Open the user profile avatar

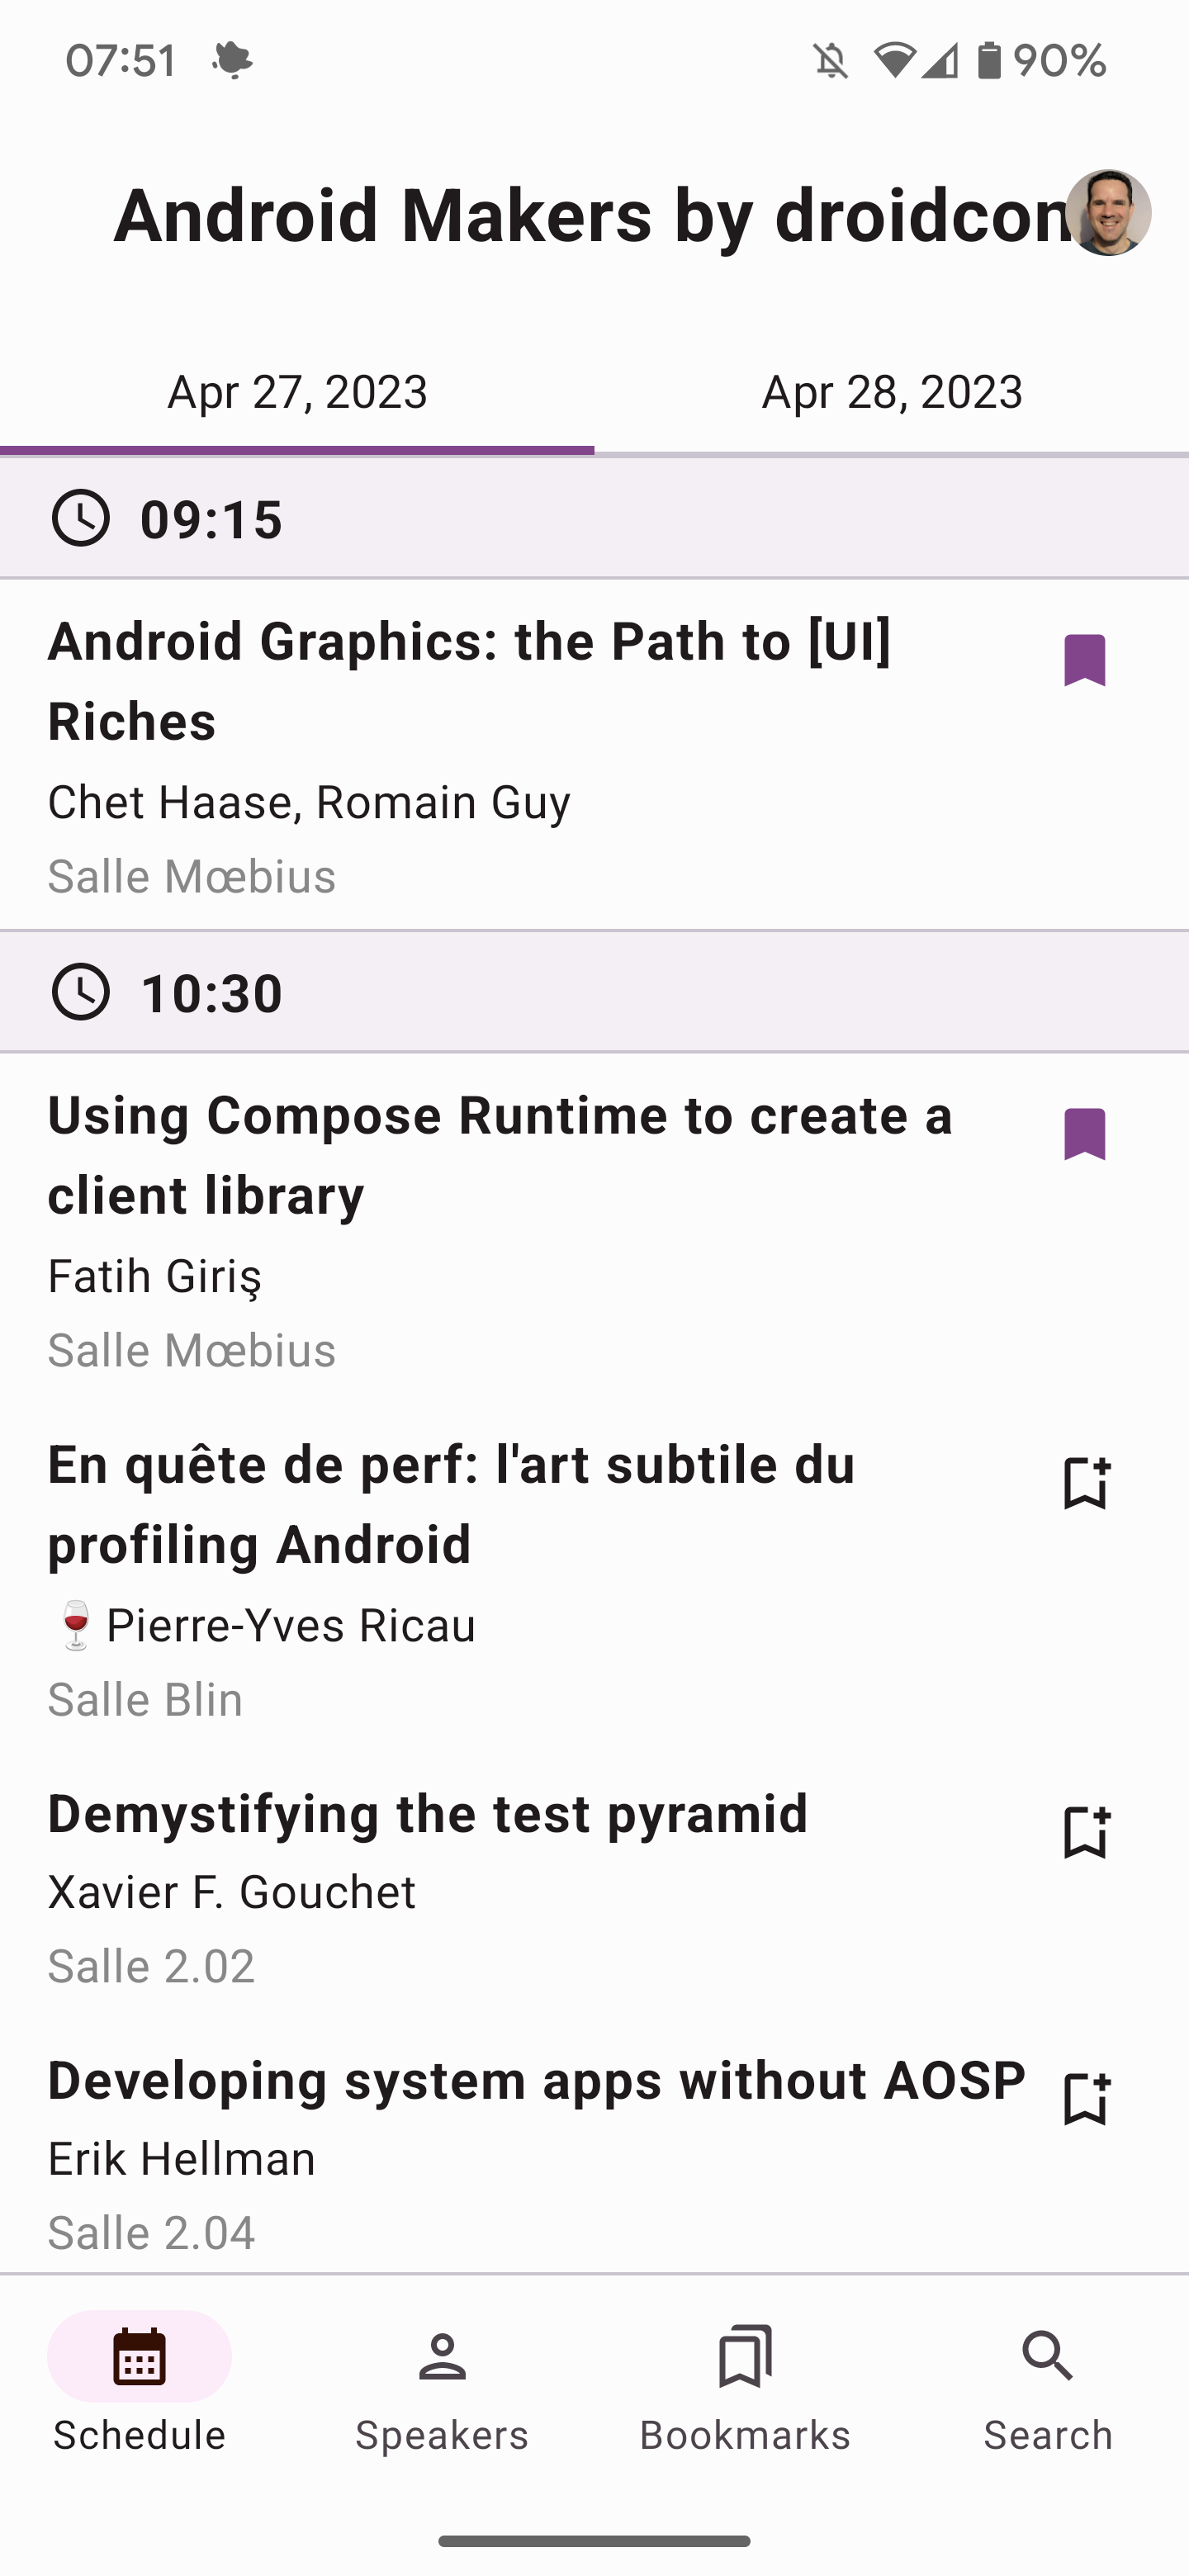pyautogui.click(x=1108, y=212)
